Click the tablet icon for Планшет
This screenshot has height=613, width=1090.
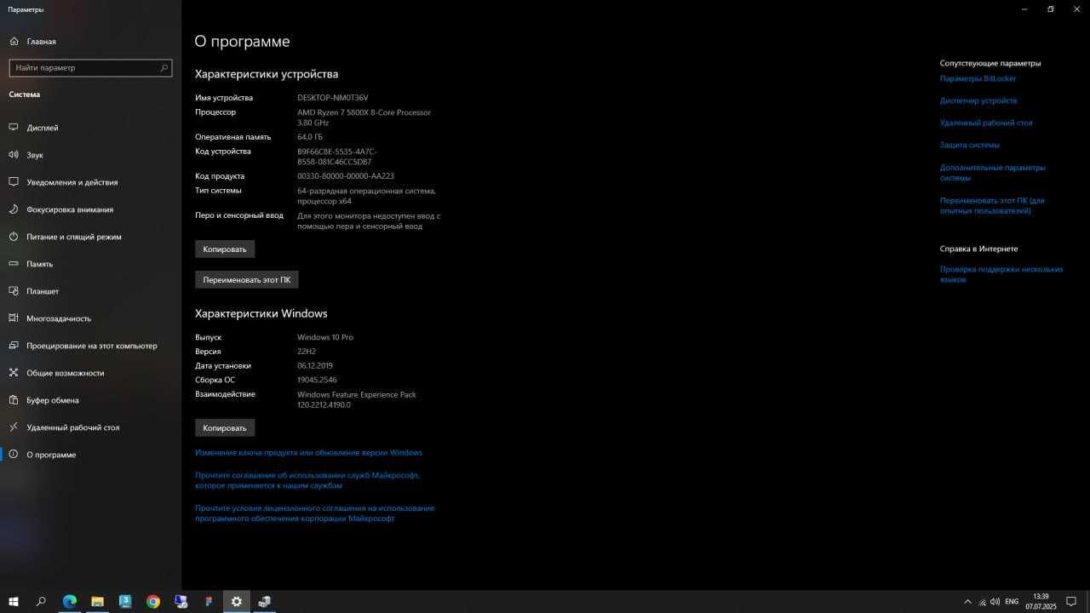13,291
